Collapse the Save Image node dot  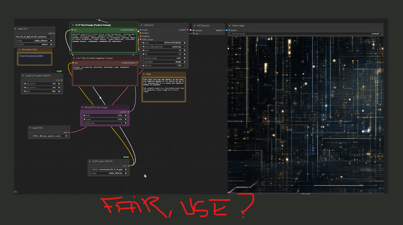[x=230, y=25]
